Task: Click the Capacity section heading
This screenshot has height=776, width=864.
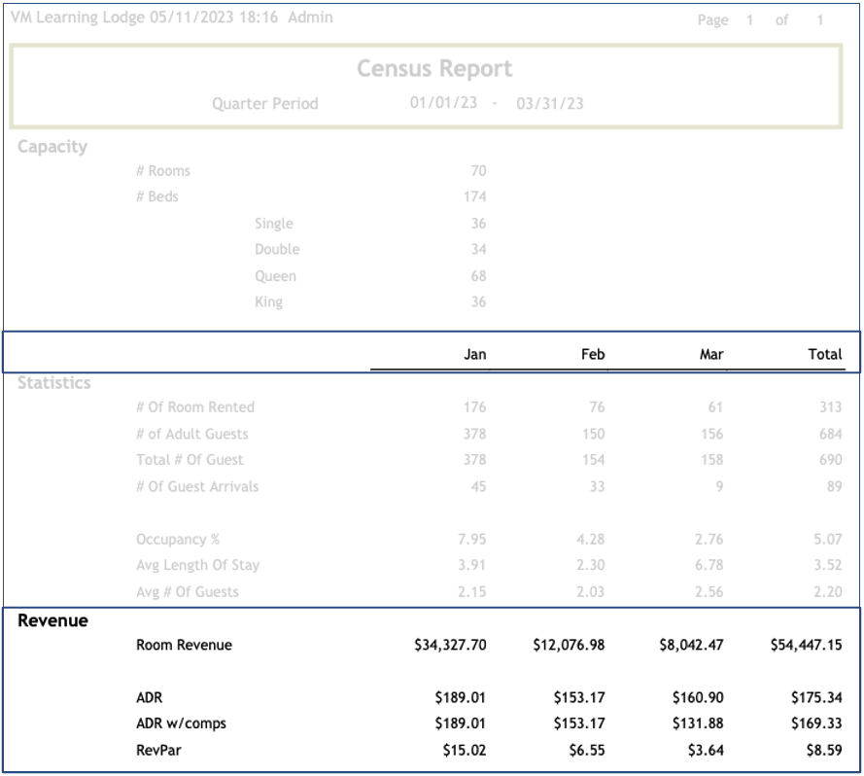Action: (x=52, y=147)
